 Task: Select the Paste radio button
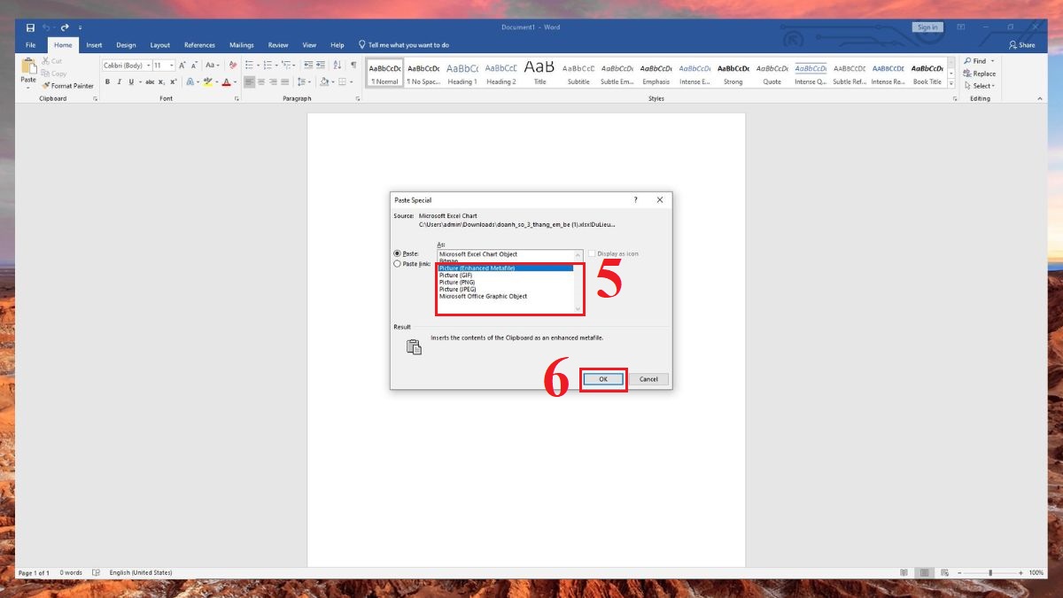tap(397, 253)
